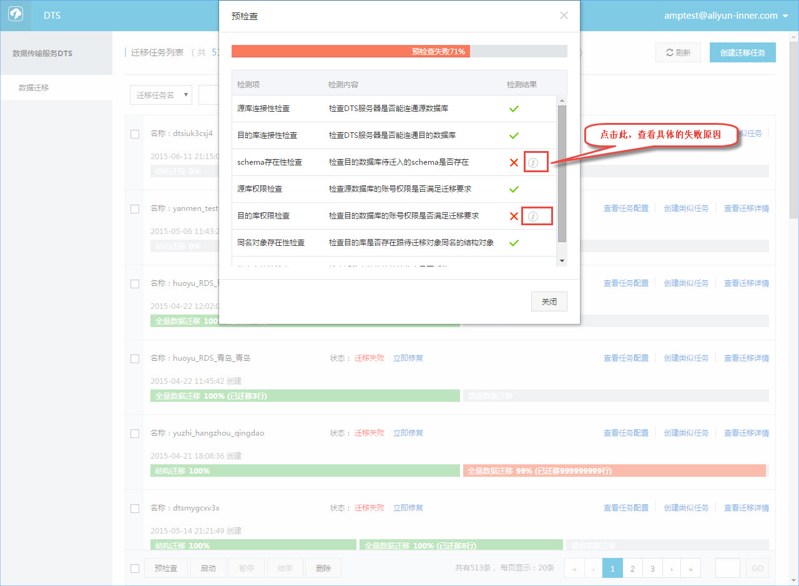Open failure details for schema存在性检查
Image resolution: width=799 pixels, height=586 pixels.
tap(532, 162)
